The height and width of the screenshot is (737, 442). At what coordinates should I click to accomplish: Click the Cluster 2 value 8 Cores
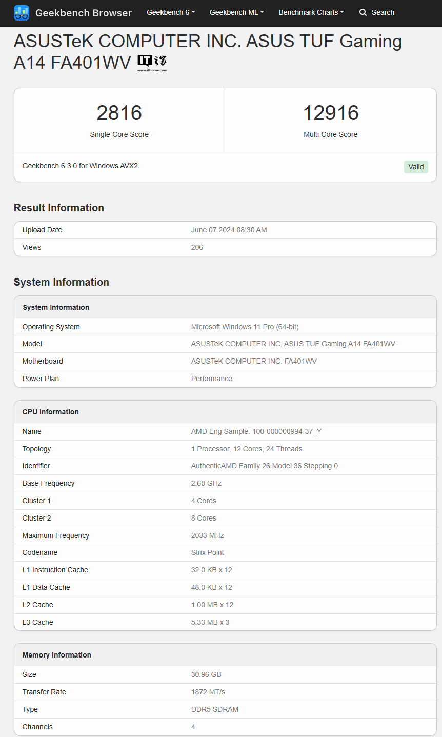204,518
